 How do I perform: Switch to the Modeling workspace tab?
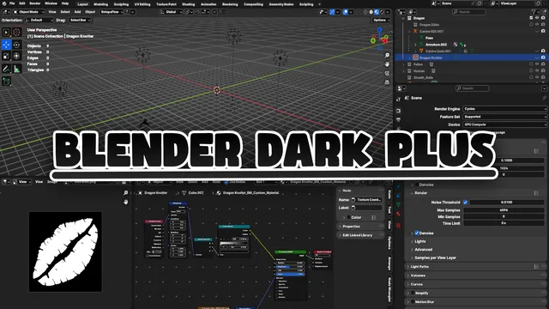pyautogui.click(x=101, y=4)
